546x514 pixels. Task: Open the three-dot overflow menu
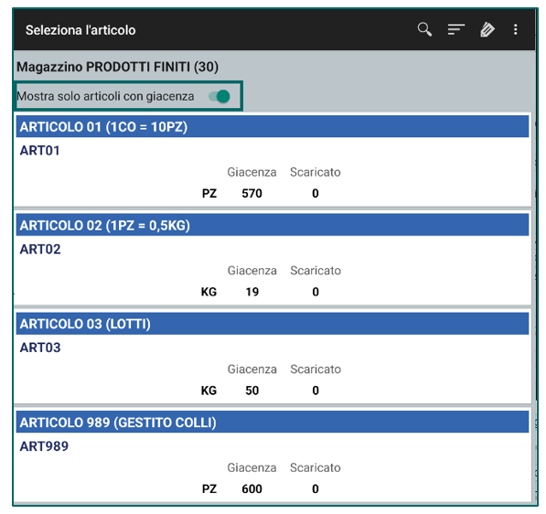pyautogui.click(x=515, y=29)
